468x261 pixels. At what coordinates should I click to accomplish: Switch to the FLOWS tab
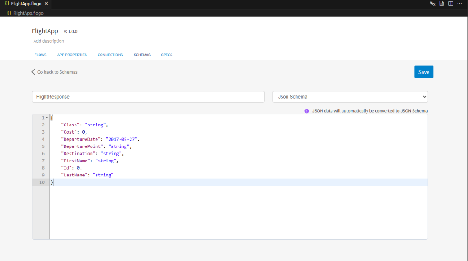40,55
